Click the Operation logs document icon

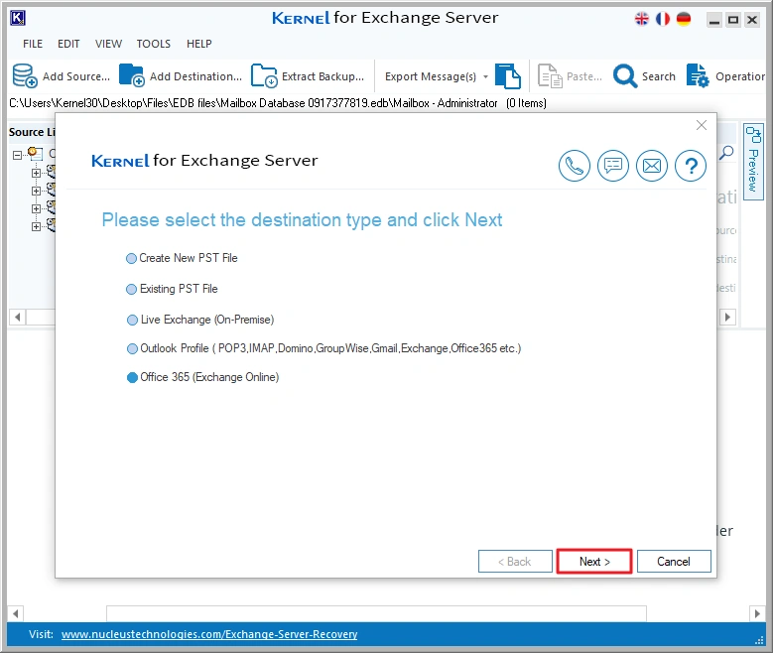pos(697,76)
